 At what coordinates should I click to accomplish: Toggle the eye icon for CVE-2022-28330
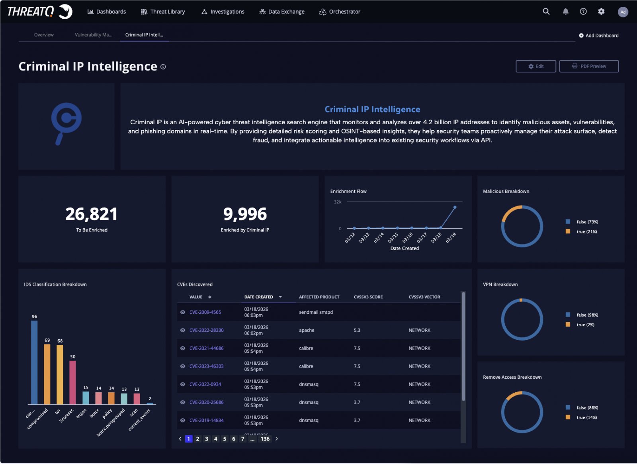tap(183, 330)
